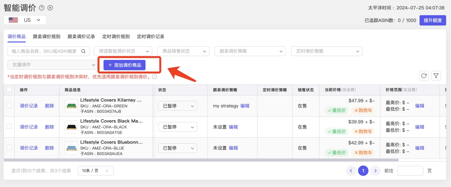Screen dimensions: 451x187
Task: Open the 已暂停 status dropdown for AMZ-ORA-BLUE
Action: click(x=178, y=148)
